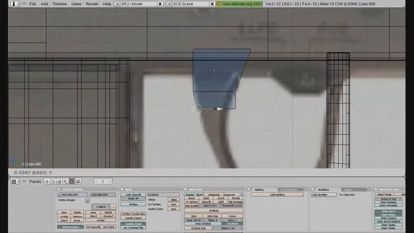Toggle the Double Sided option

(133, 224)
